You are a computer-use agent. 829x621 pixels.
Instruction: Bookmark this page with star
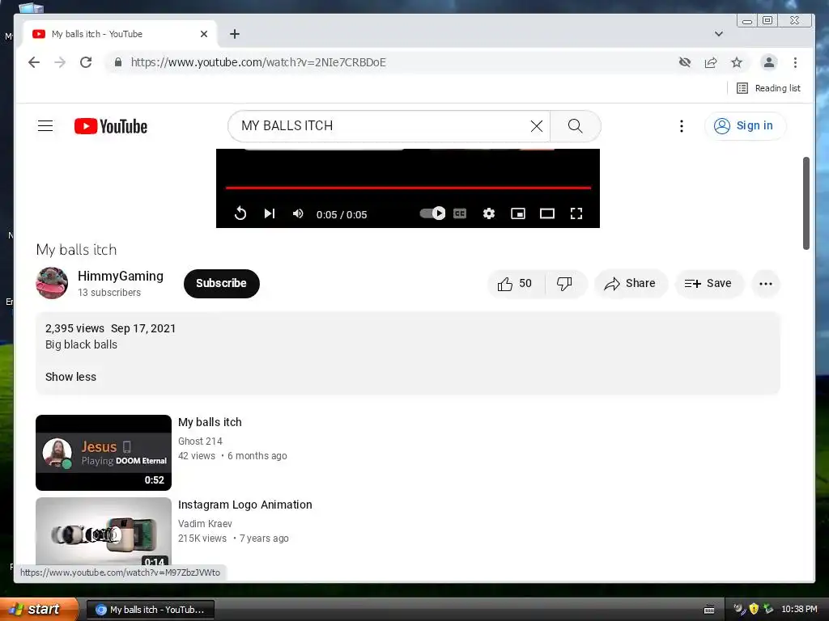(737, 62)
